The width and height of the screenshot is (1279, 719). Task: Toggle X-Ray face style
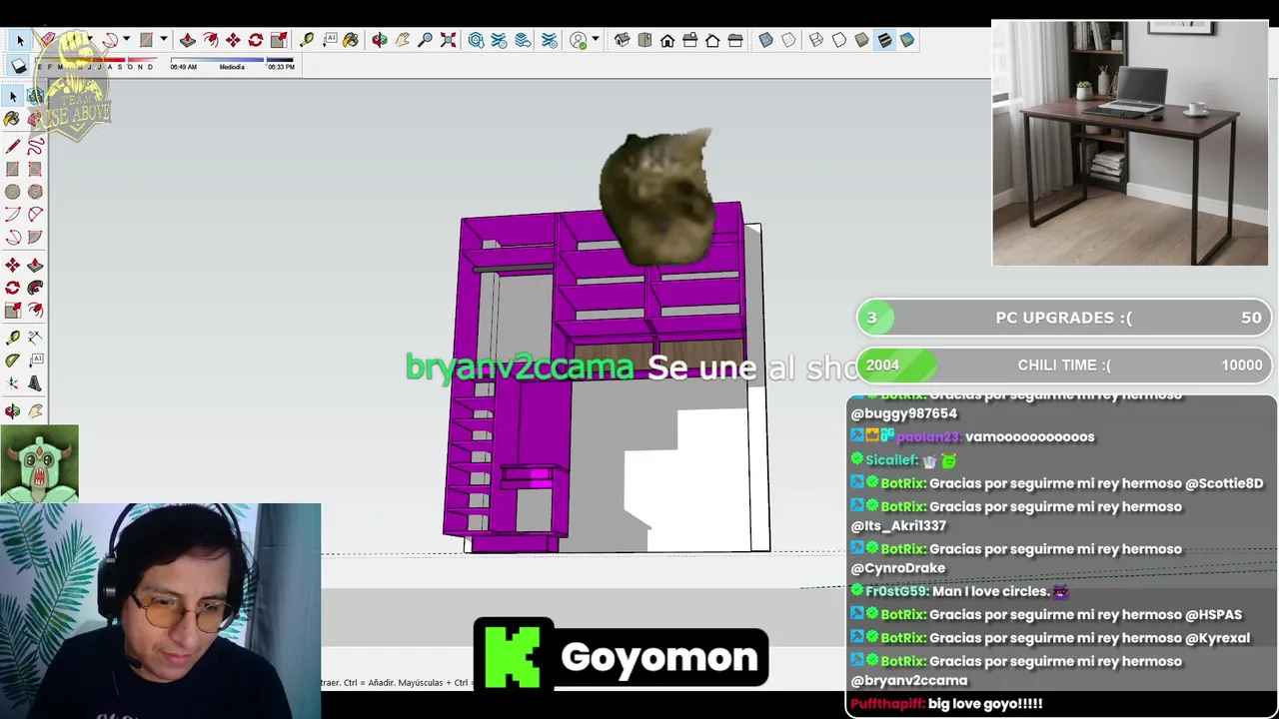coord(765,40)
